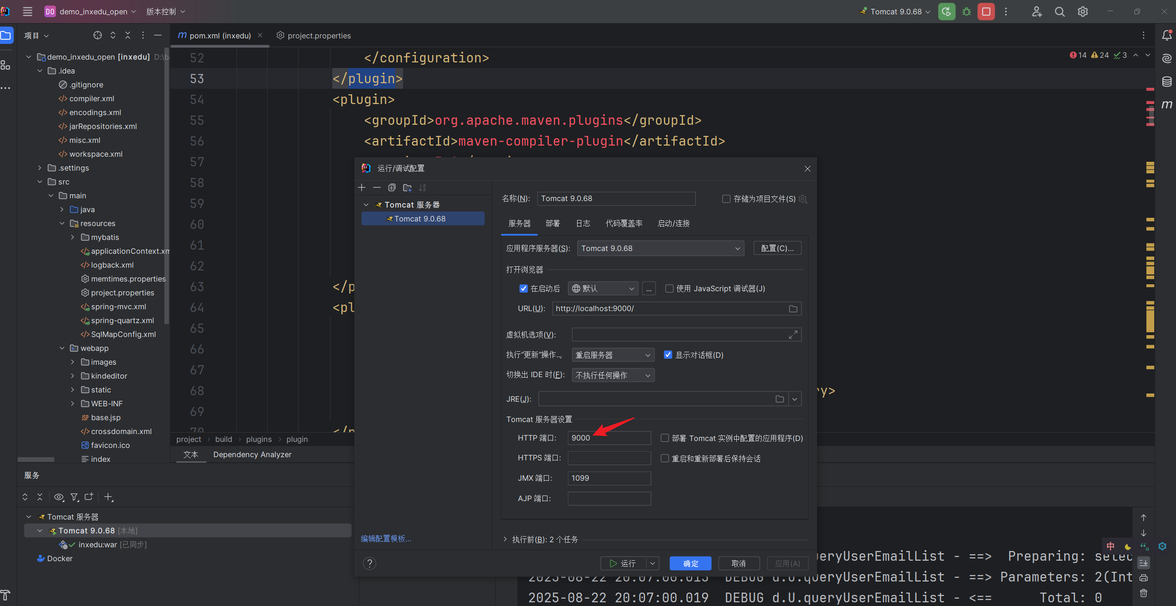Enable 使用 JavaScript 调试器 checkbox

pos(669,288)
